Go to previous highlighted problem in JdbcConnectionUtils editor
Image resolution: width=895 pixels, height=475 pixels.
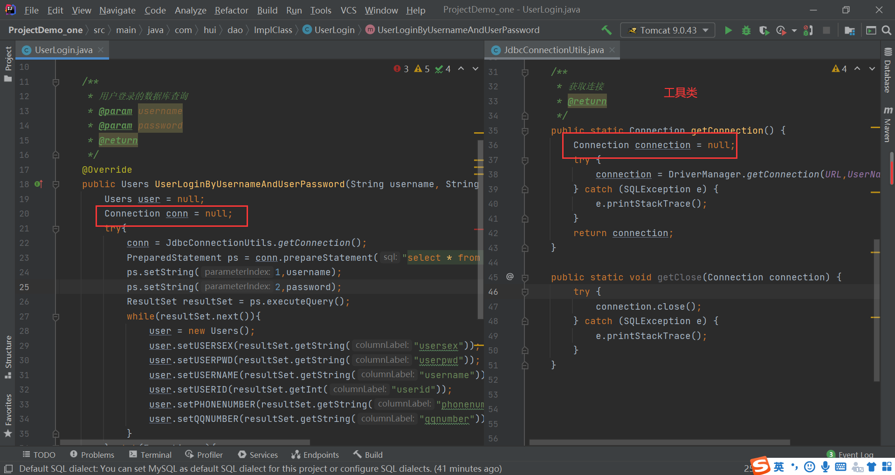[857, 69]
